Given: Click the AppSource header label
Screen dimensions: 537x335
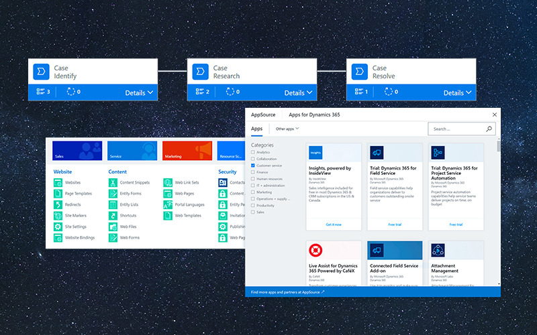Looking at the screenshot, I should click(263, 115).
